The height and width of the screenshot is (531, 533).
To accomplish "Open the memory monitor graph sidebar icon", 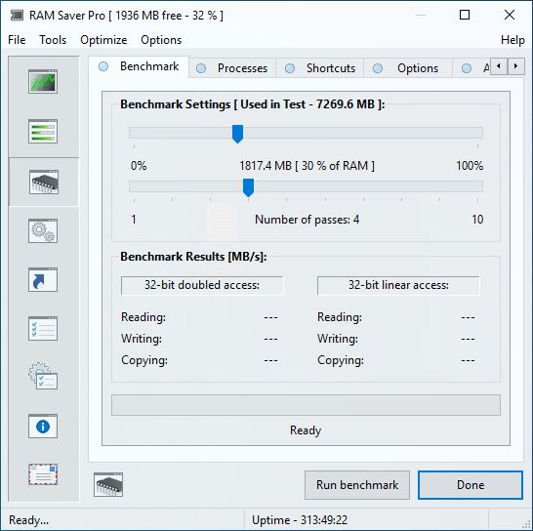I will coord(43,82).
